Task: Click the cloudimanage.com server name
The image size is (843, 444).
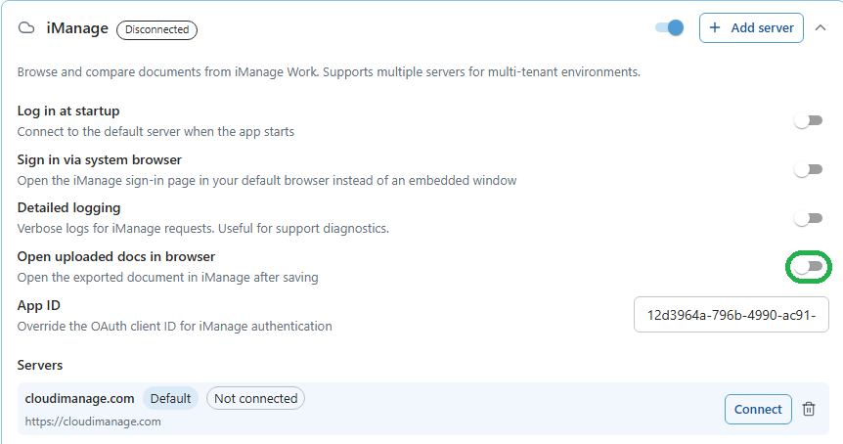Action: click(x=79, y=398)
